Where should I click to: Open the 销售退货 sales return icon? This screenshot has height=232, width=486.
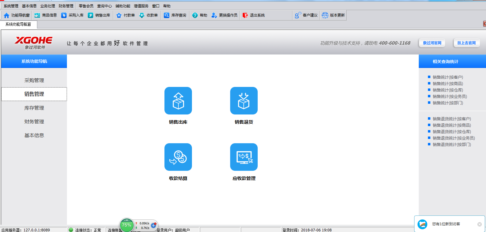(244, 101)
